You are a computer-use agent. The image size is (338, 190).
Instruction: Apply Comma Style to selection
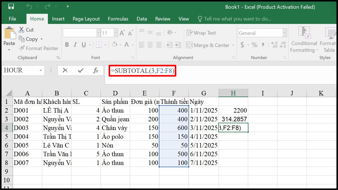pyautogui.click(x=263, y=45)
